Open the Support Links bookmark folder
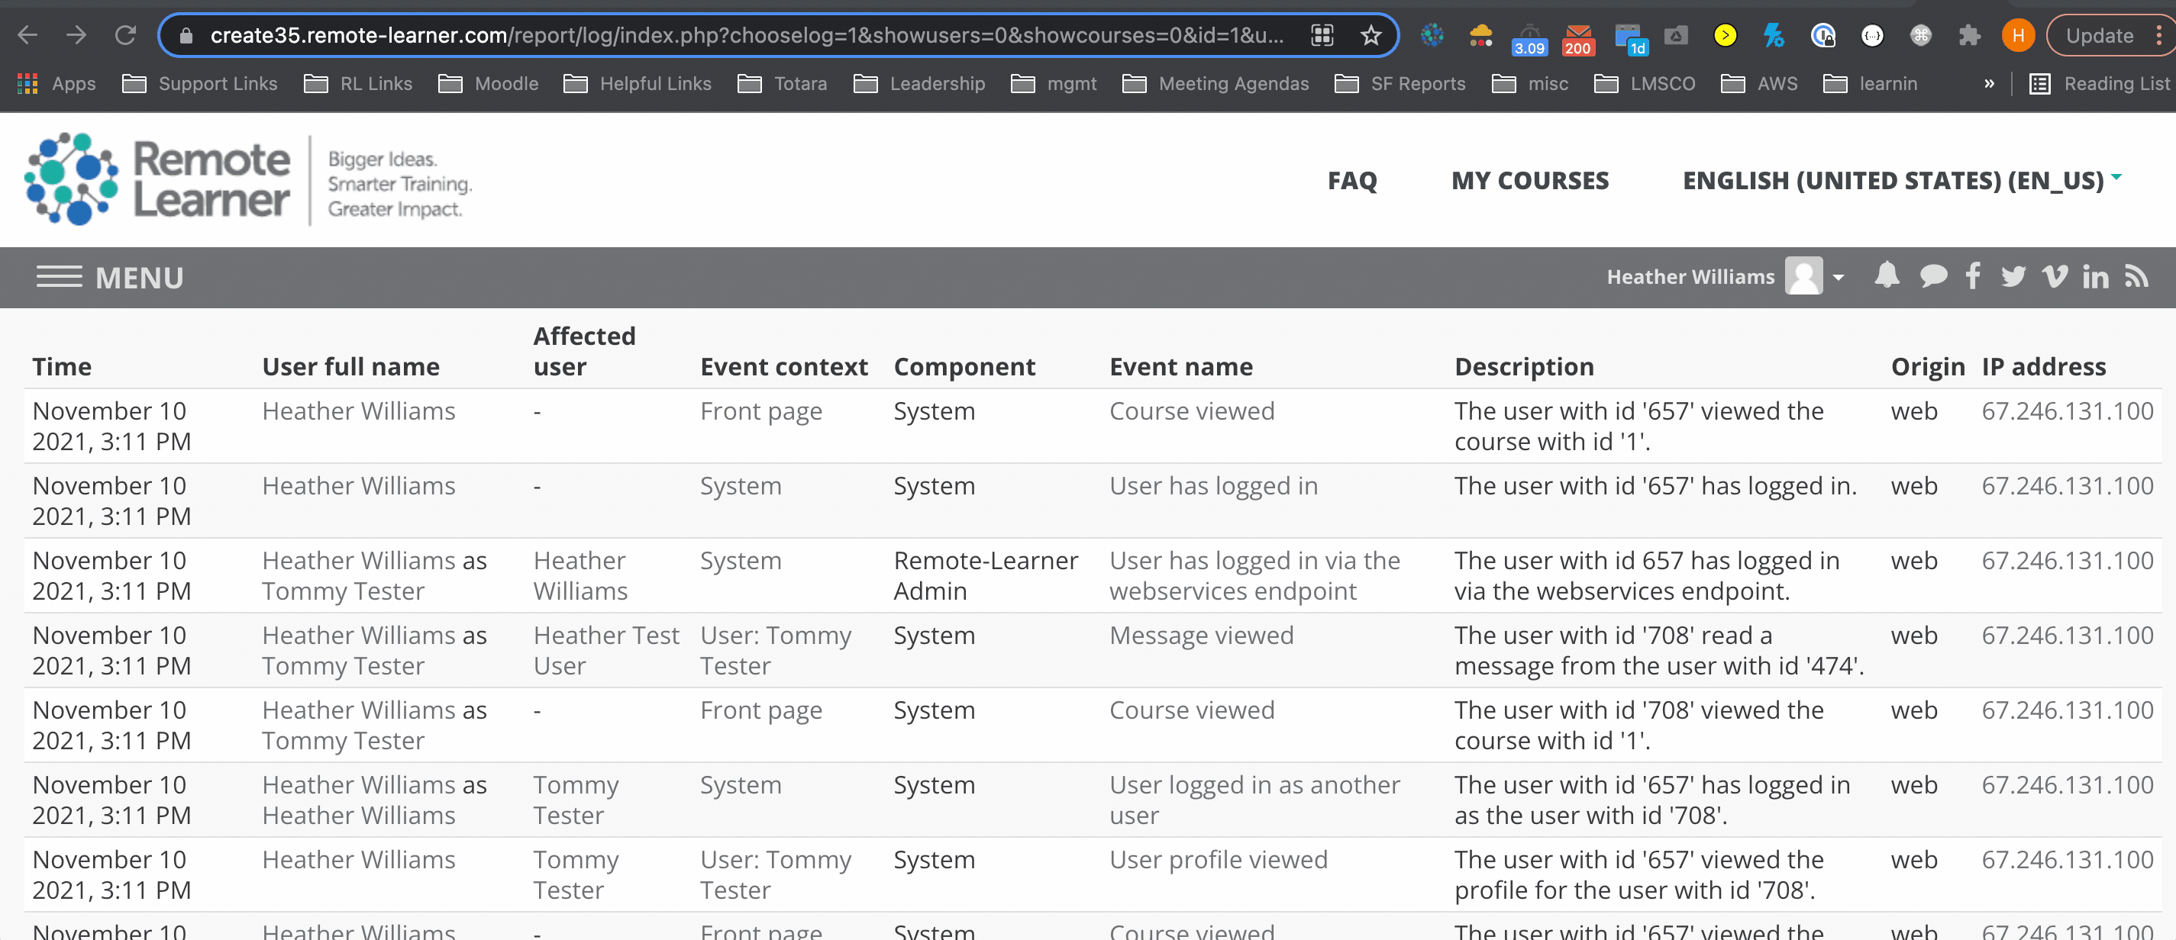Viewport: 2176px width, 940px height. (199, 83)
